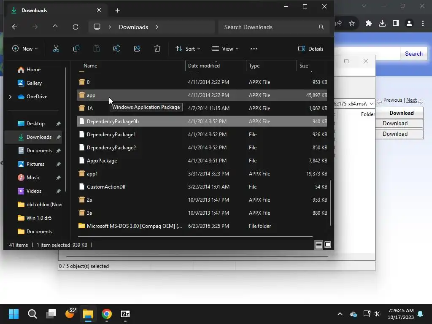Click the Copy icon in toolbar
Viewport: 432px width, 324px height.
(76, 49)
